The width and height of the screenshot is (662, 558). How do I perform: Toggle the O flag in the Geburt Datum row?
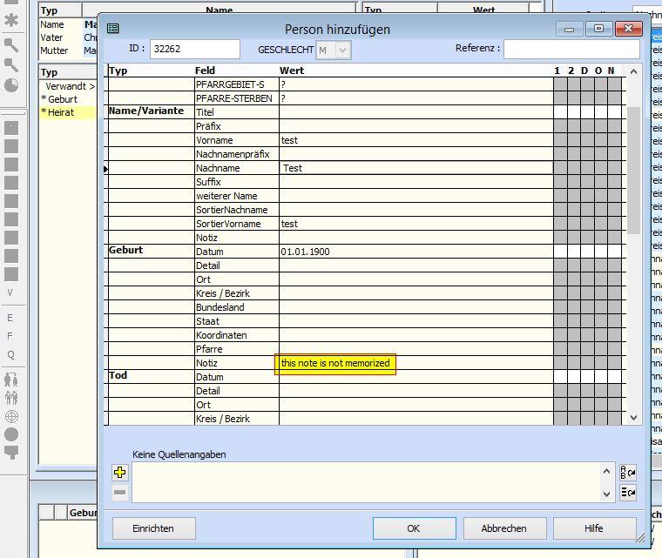[x=601, y=252]
